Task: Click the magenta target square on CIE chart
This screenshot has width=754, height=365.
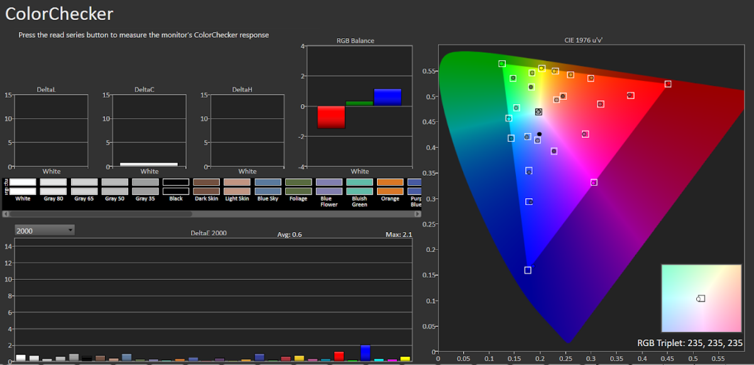Action: coord(594,182)
